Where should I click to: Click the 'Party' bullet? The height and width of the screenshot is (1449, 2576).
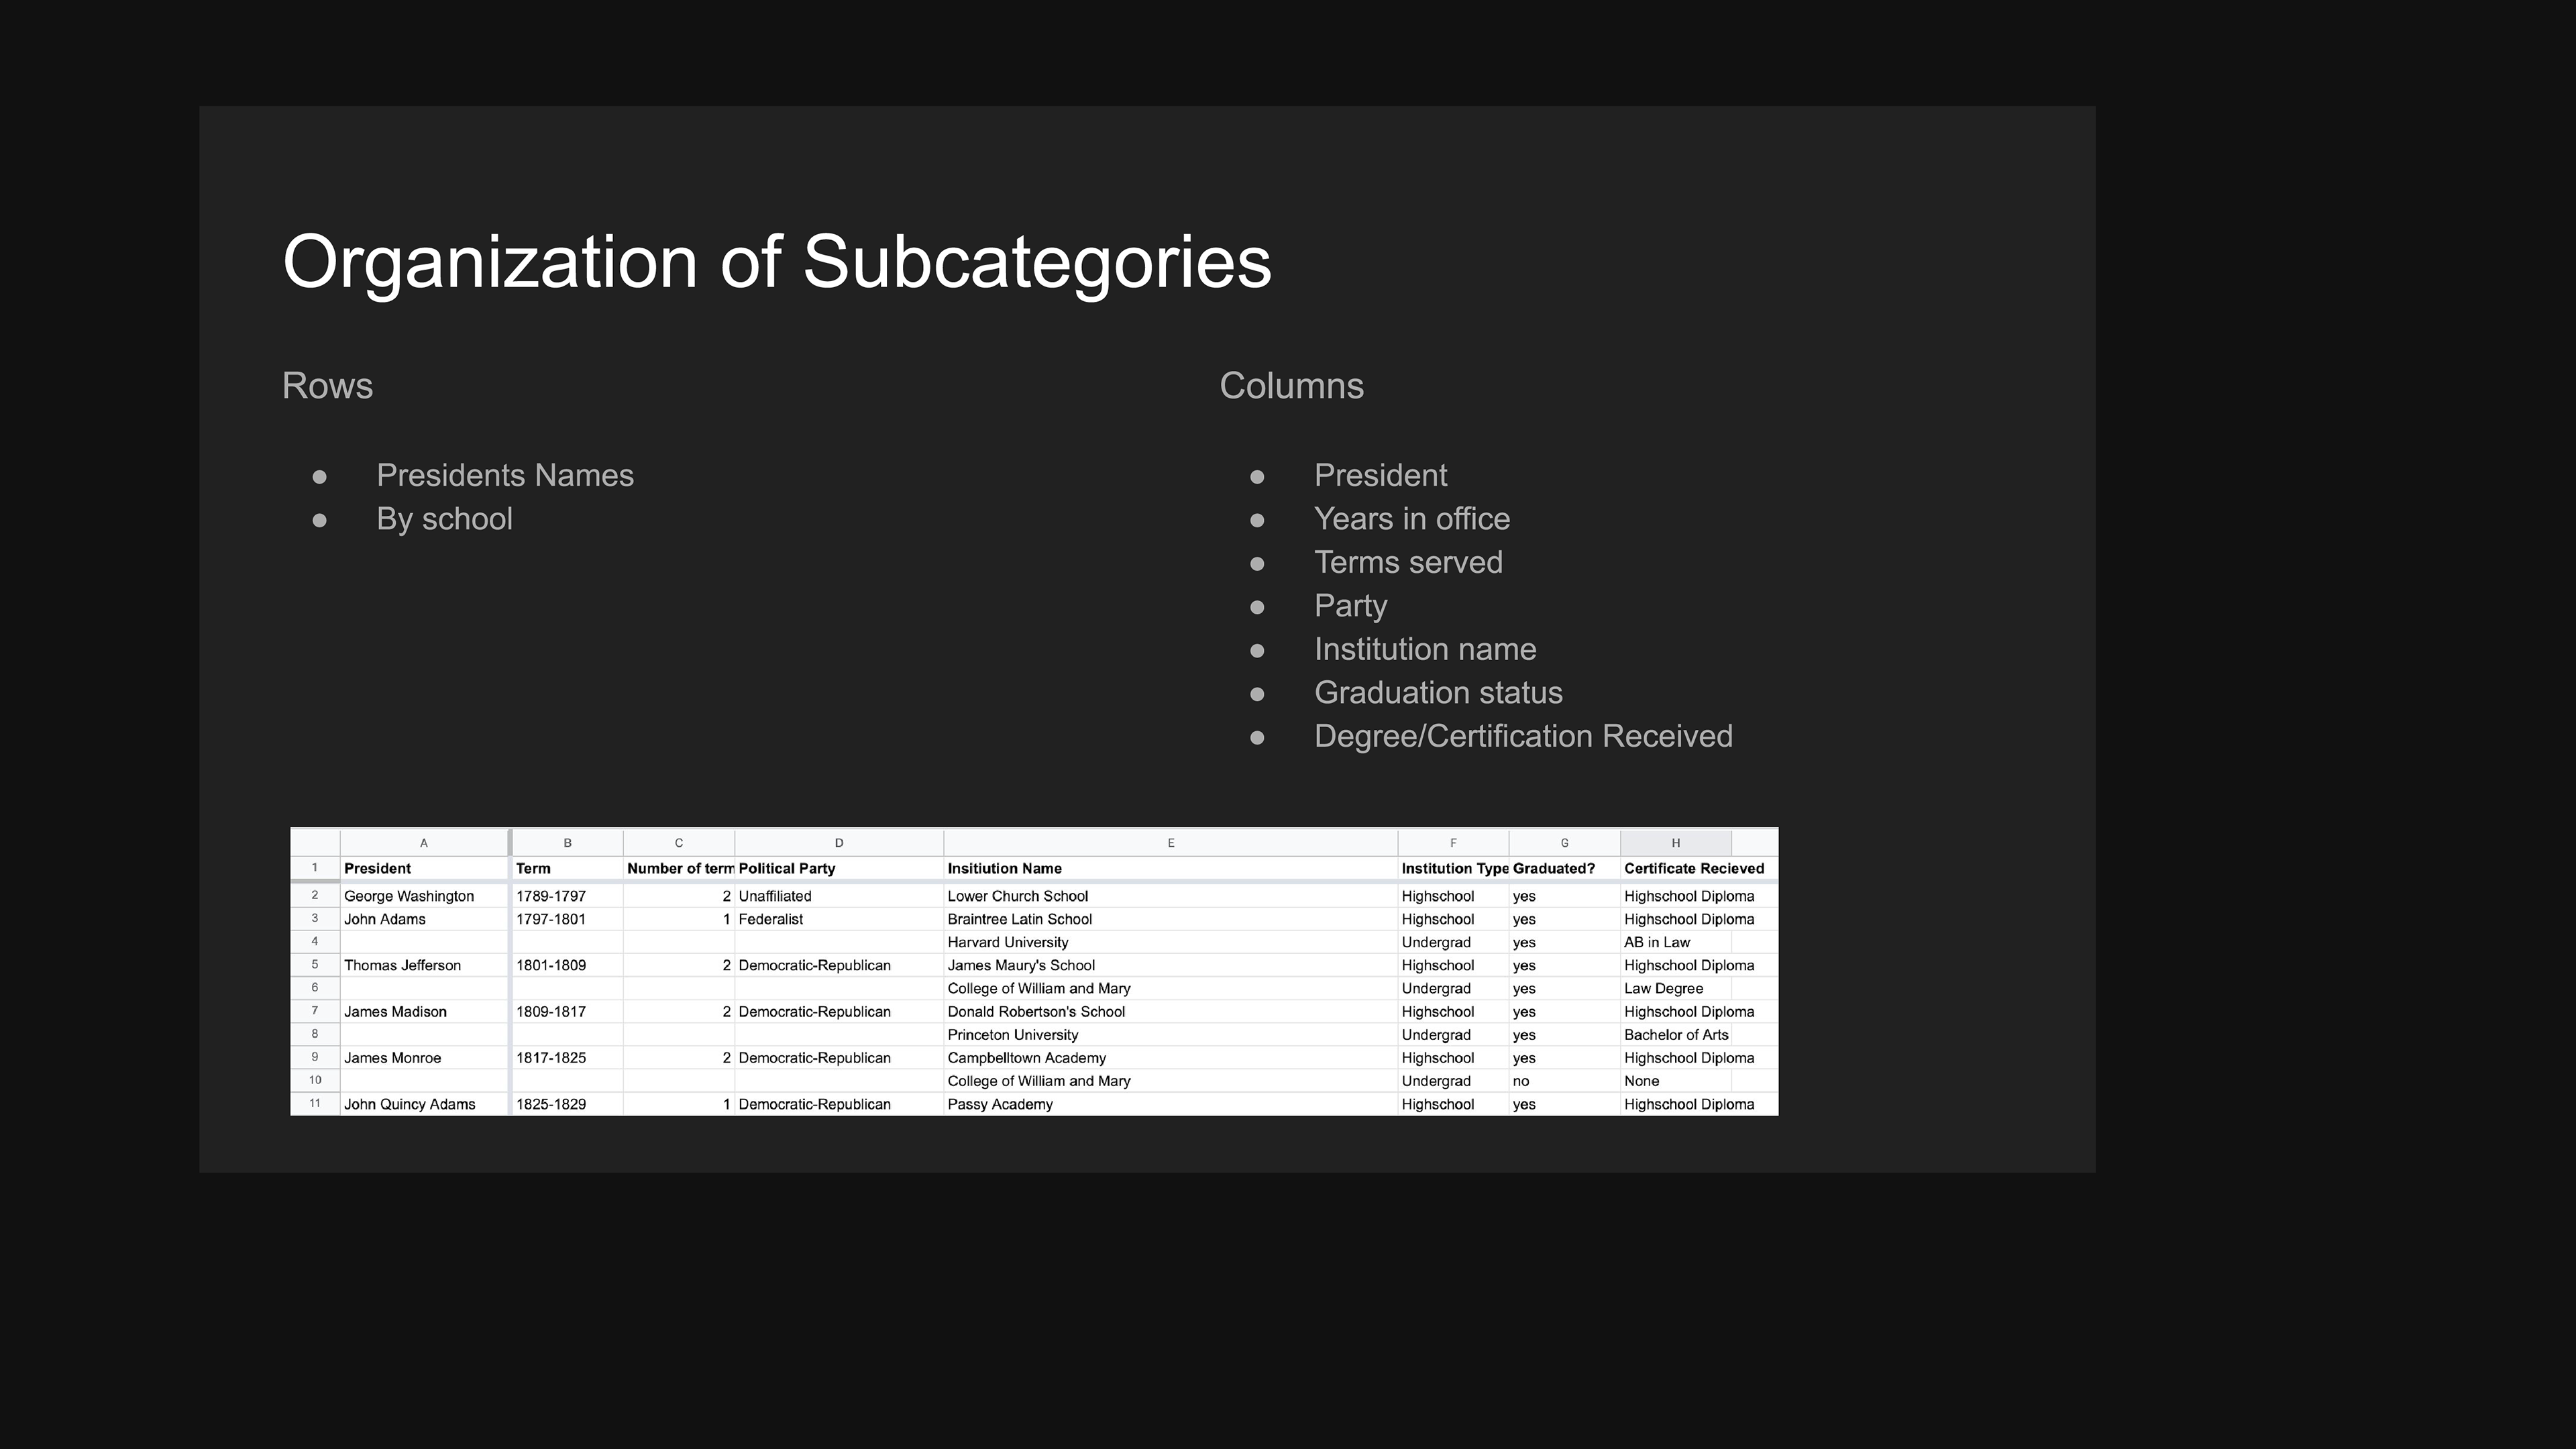point(1350,606)
